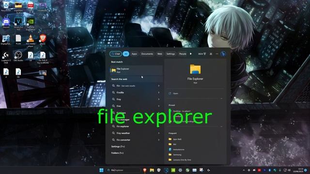
Task: Select File Explorer best match result
Action: [x=136, y=70]
